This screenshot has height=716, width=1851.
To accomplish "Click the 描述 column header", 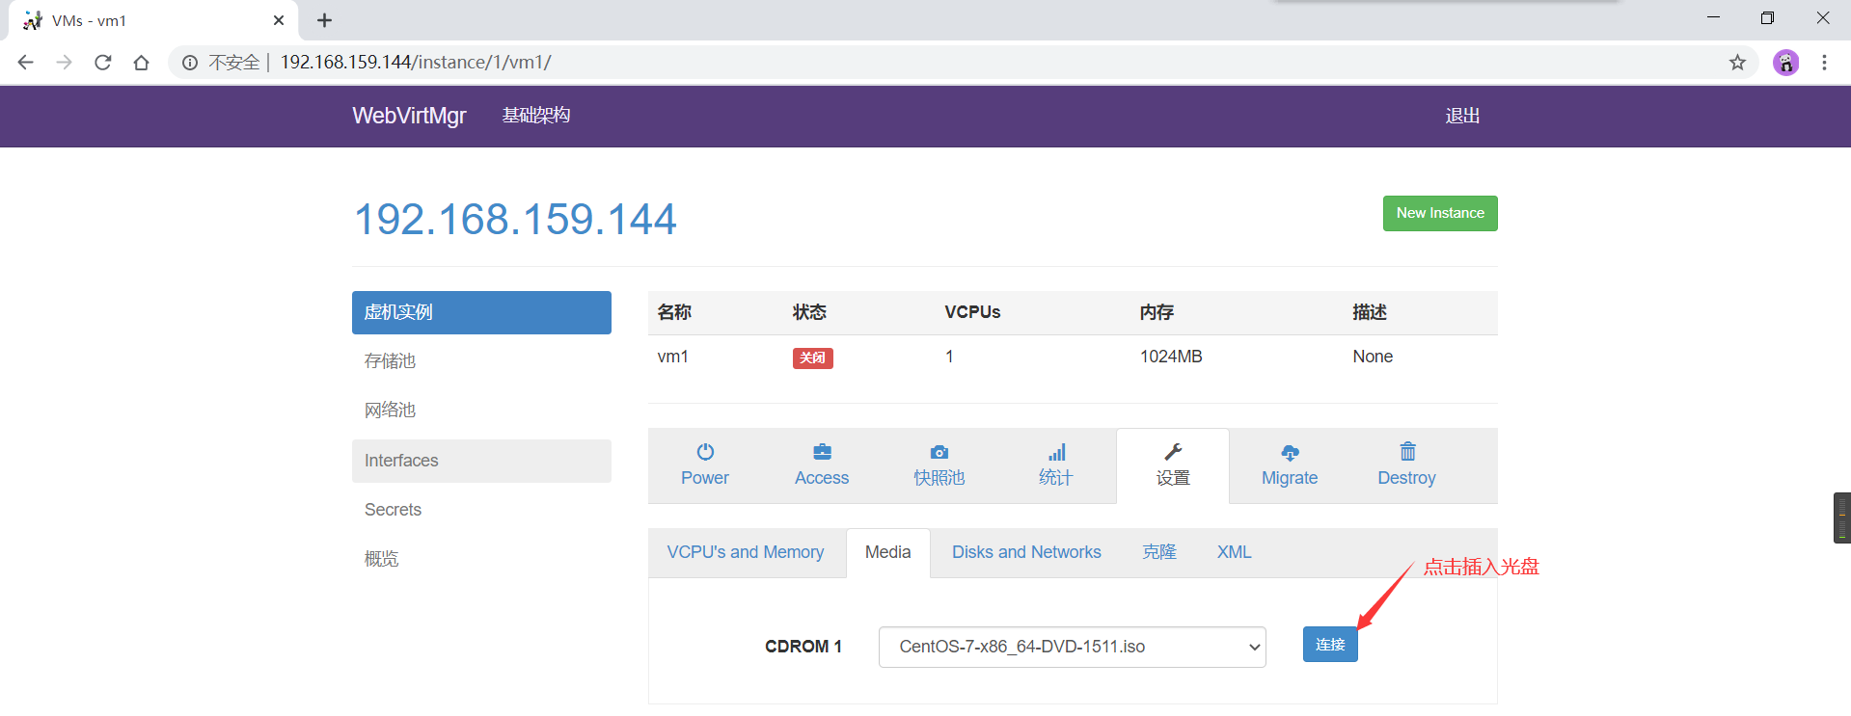I will (1370, 312).
